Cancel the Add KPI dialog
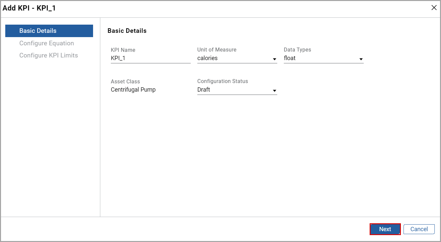Screen dimensions: 441x242 [419, 229]
